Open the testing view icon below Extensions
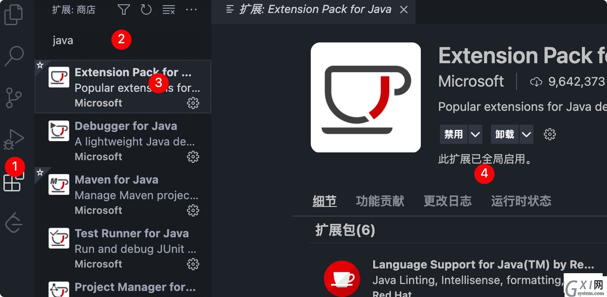Screen dimensions: 607x297 (14, 223)
